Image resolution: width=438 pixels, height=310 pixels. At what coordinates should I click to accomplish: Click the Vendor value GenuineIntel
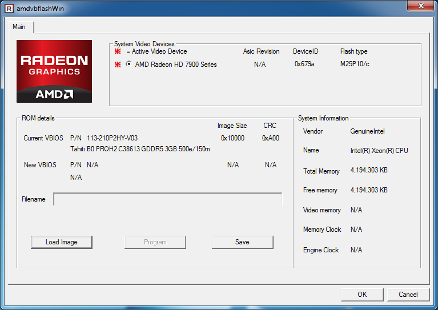coord(367,131)
